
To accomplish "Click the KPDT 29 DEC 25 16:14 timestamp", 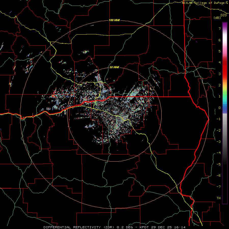I will [x=163, y=227].
